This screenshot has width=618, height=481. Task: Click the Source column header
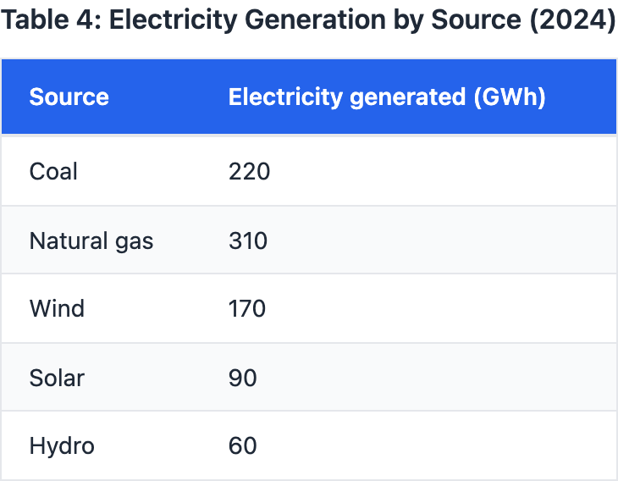69,97
